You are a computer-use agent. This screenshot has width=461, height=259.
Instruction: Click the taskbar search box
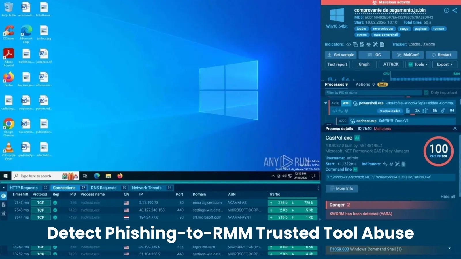pos(45,176)
